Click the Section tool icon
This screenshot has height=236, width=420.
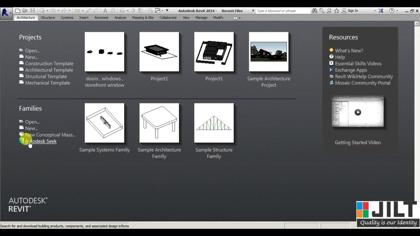tap(133, 10)
